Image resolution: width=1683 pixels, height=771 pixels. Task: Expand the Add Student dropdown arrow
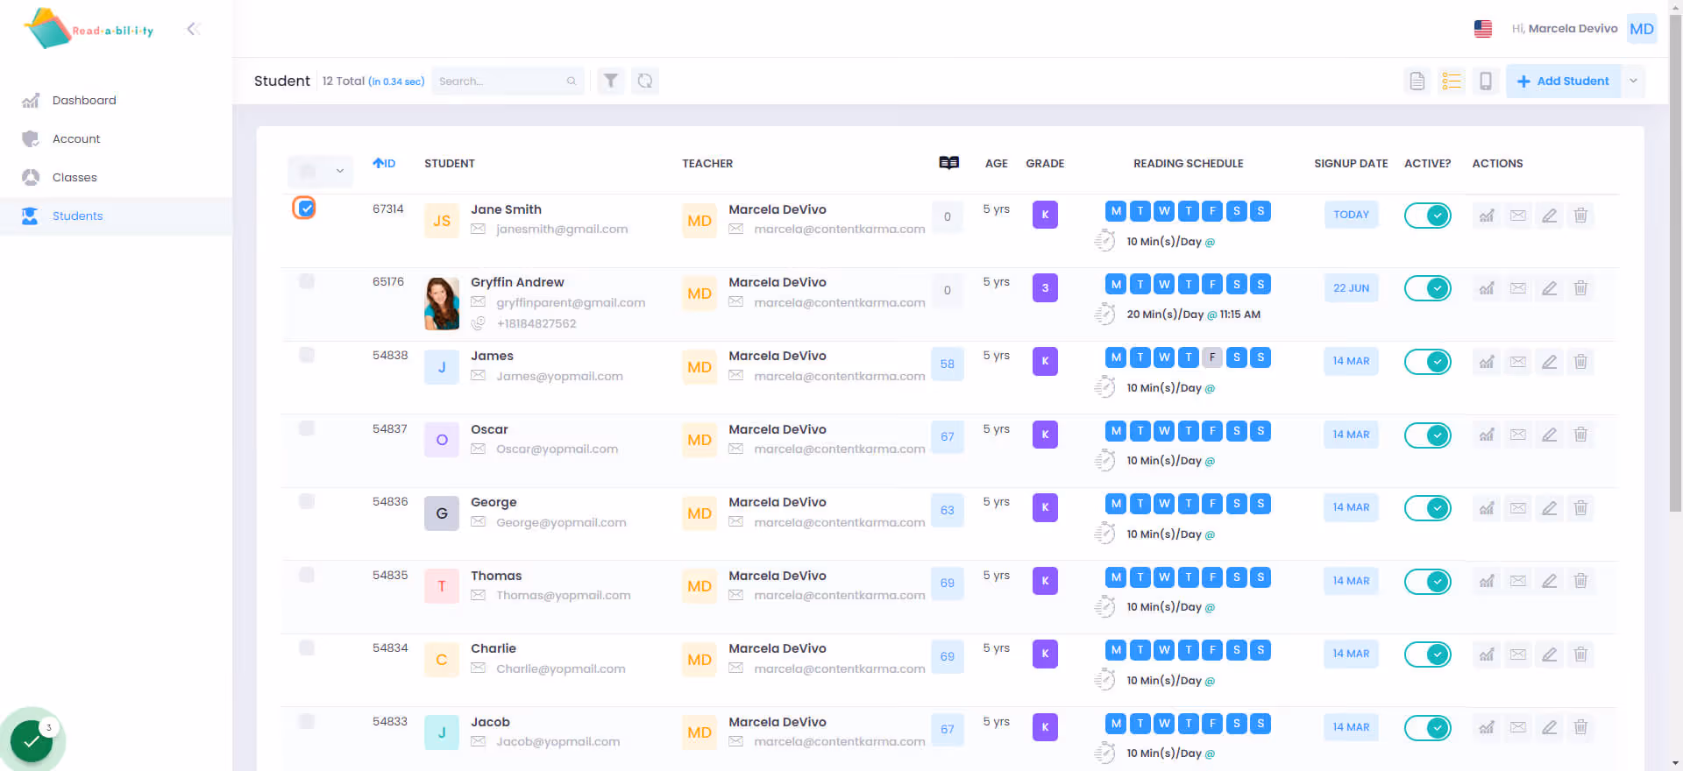(x=1633, y=81)
